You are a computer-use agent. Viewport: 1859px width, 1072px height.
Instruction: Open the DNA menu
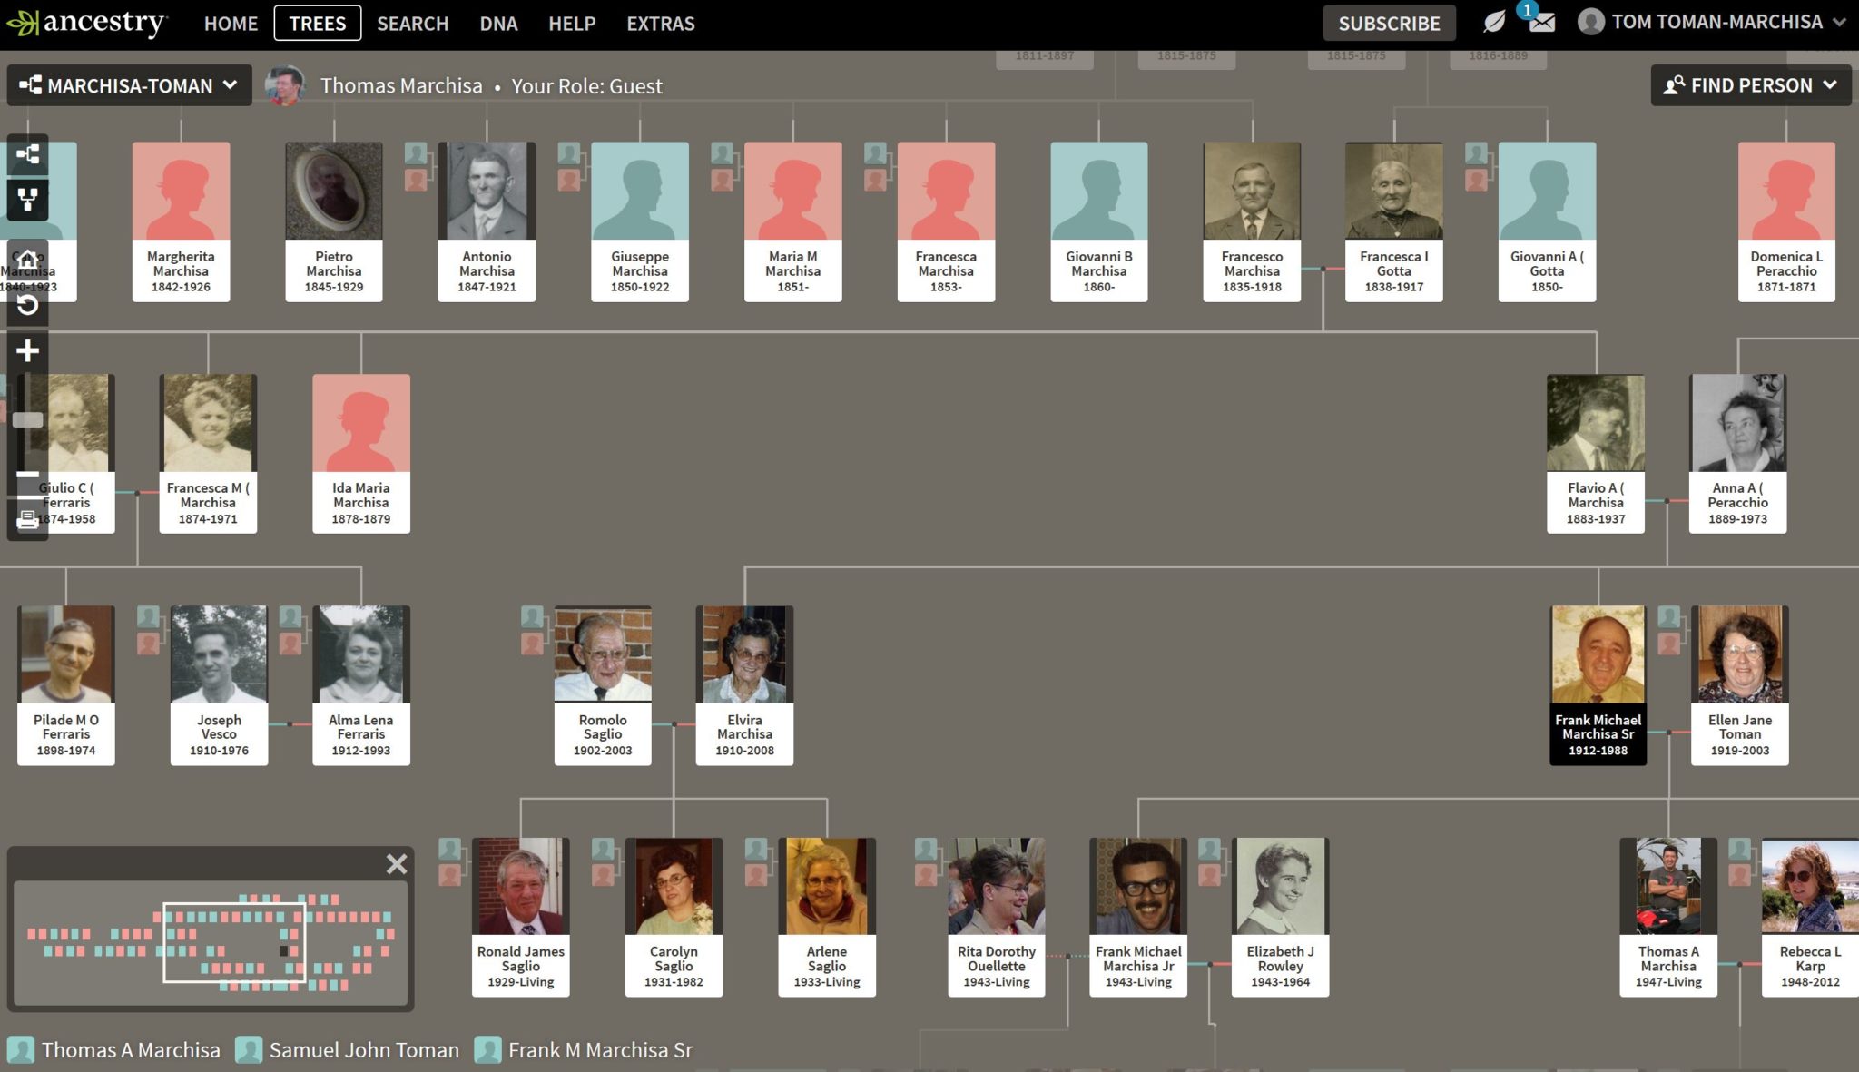498,24
